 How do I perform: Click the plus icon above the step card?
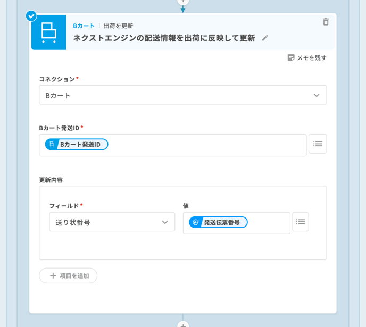(x=183, y=2)
